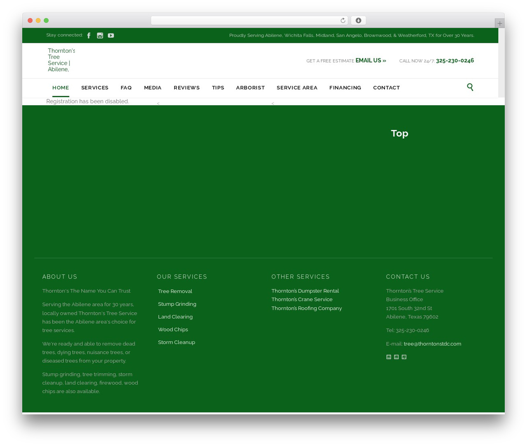The height and width of the screenshot is (446, 527).
Task: Open the Service Area menu item
Action: pos(297,88)
